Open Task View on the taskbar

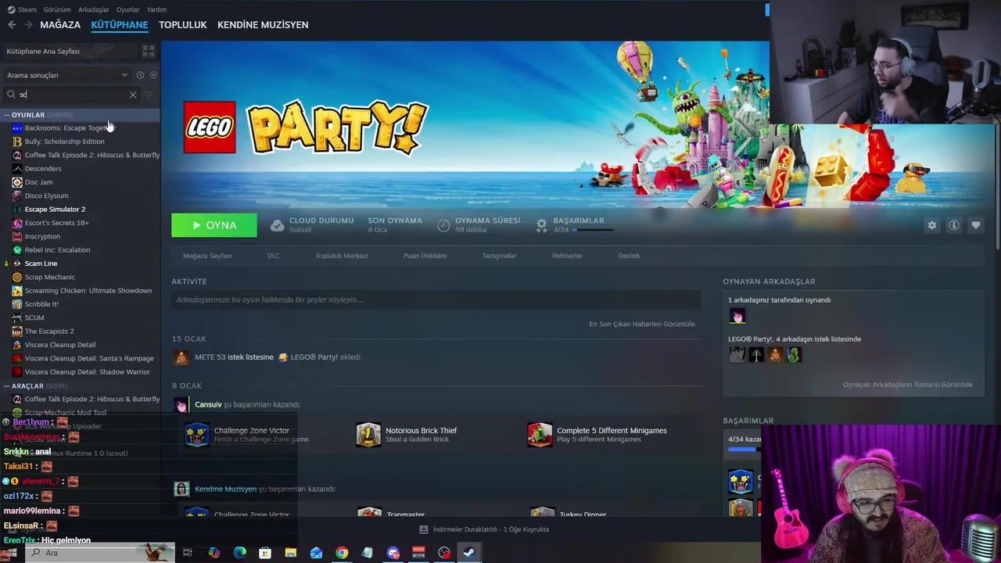(188, 553)
